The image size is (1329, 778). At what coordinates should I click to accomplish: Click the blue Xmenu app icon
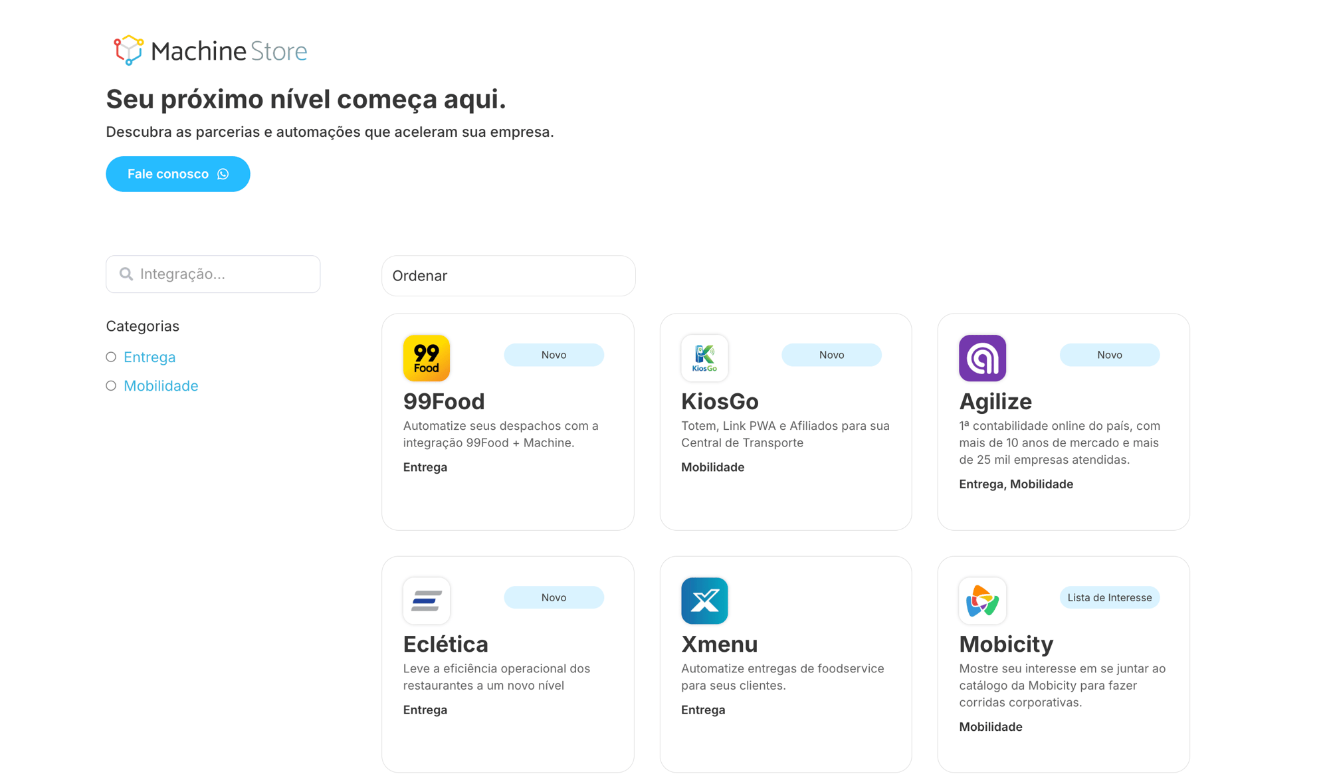coord(704,601)
